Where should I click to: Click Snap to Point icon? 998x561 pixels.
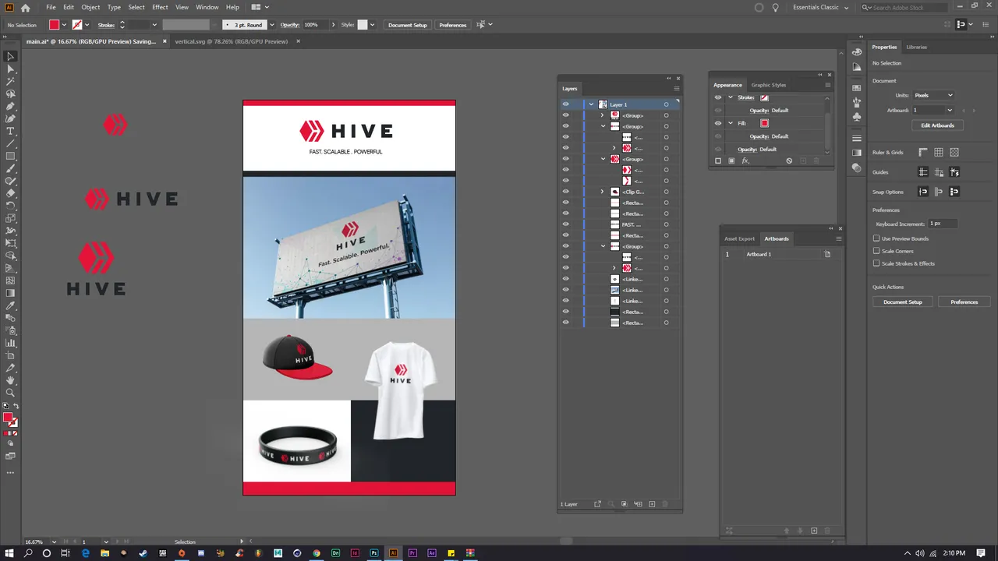923,192
